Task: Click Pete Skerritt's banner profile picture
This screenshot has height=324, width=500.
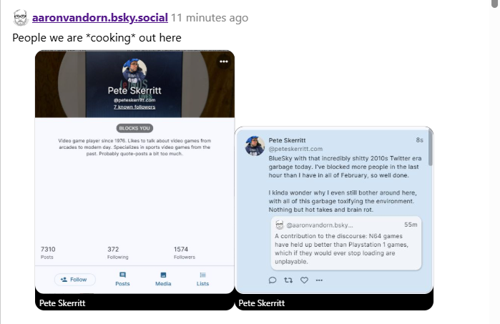Action: [x=135, y=72]
